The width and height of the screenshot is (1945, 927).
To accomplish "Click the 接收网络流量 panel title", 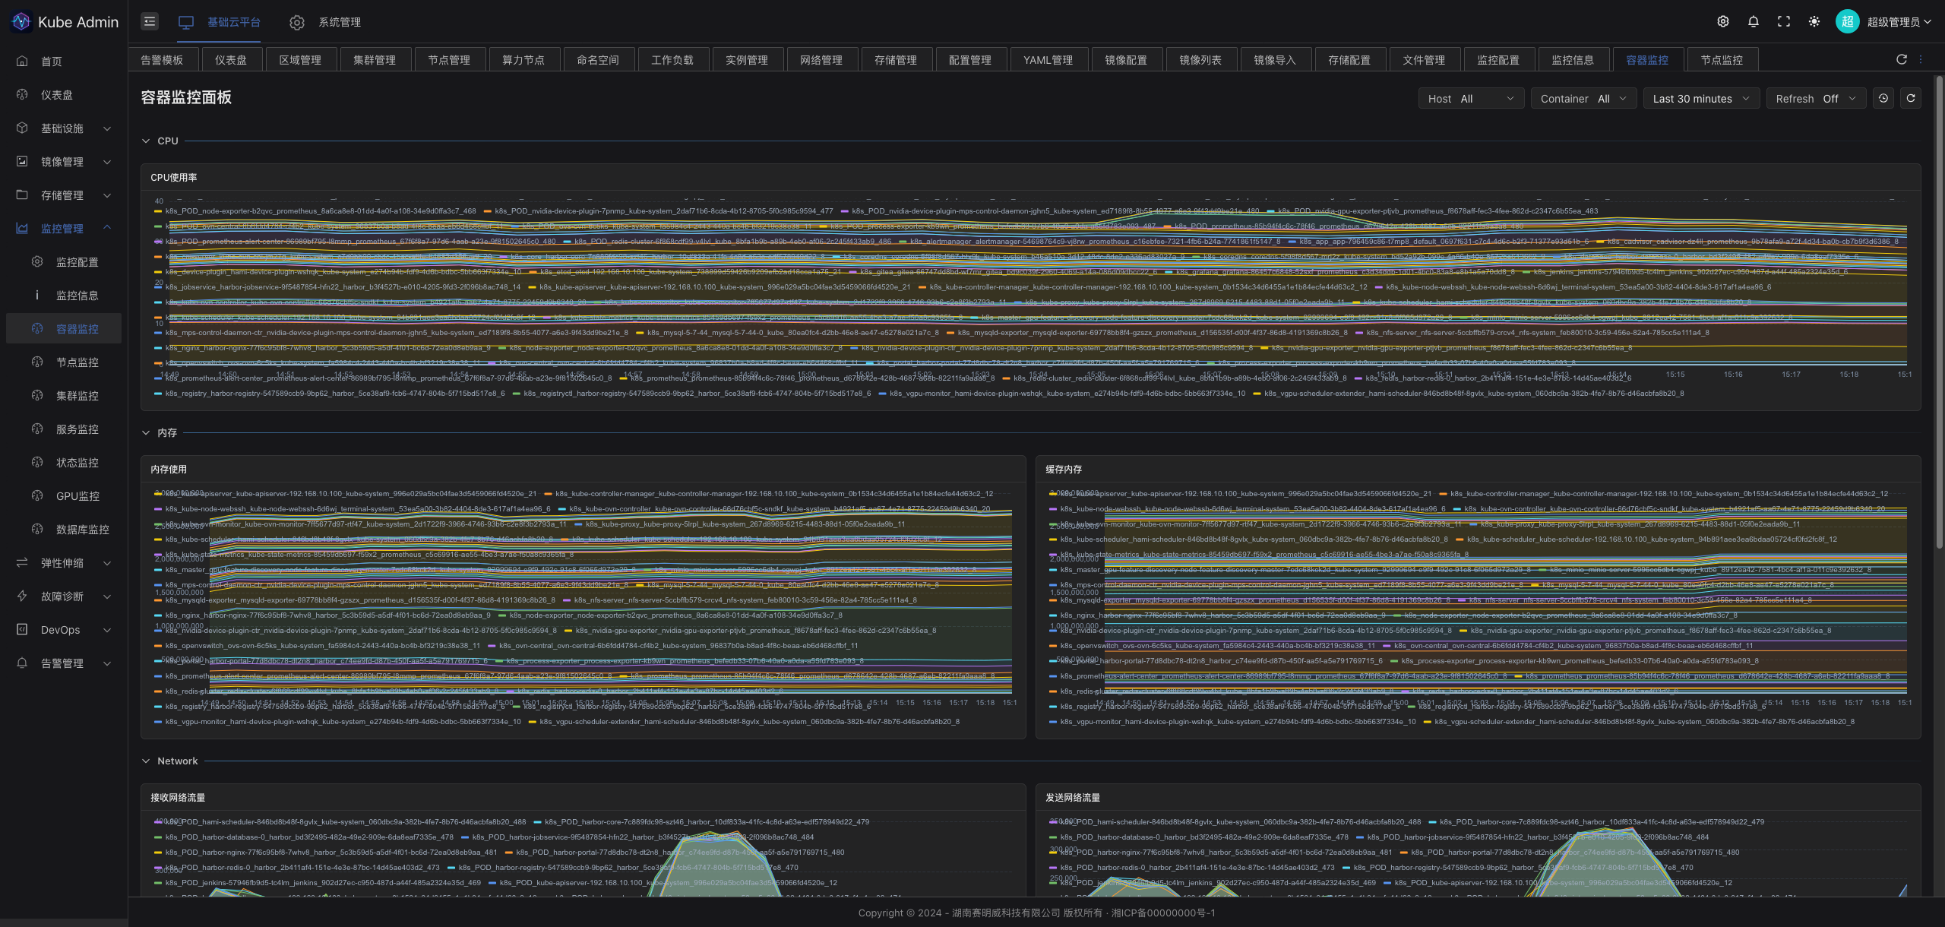I will point(178,798).
